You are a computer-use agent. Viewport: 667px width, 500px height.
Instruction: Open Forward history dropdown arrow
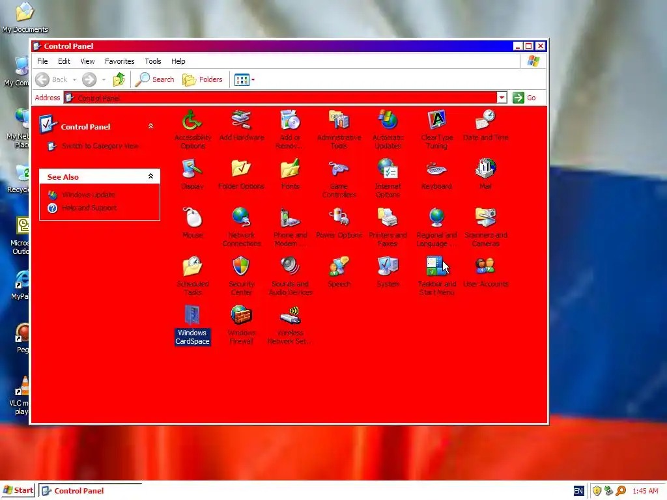(x=104, y=79)
